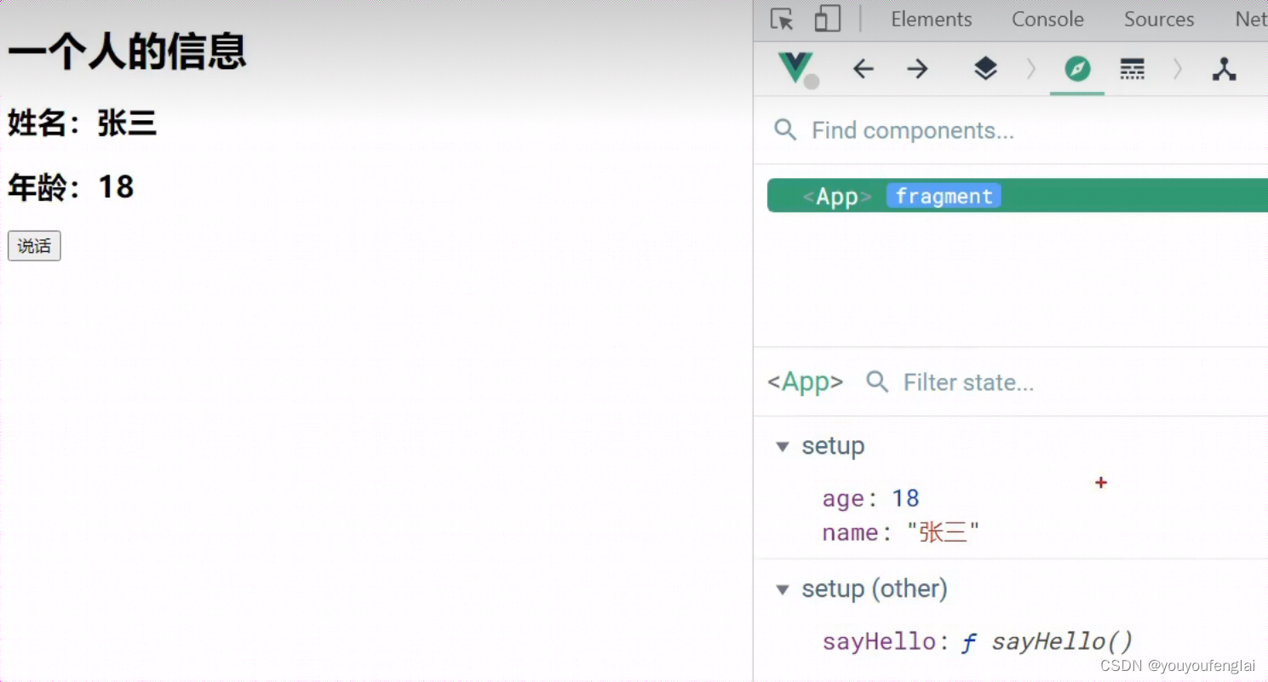Image resolution: width=1268 pixels, height=682 pixels.
Task: Go back with the left arrow
Action: (864, 69)
